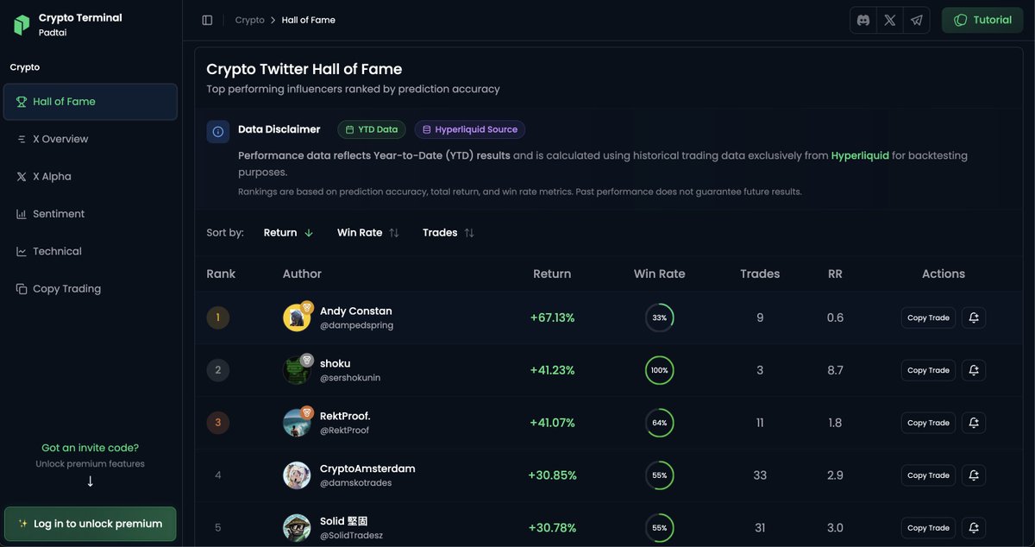Click Solid's profile avatar

coord(297,528)
